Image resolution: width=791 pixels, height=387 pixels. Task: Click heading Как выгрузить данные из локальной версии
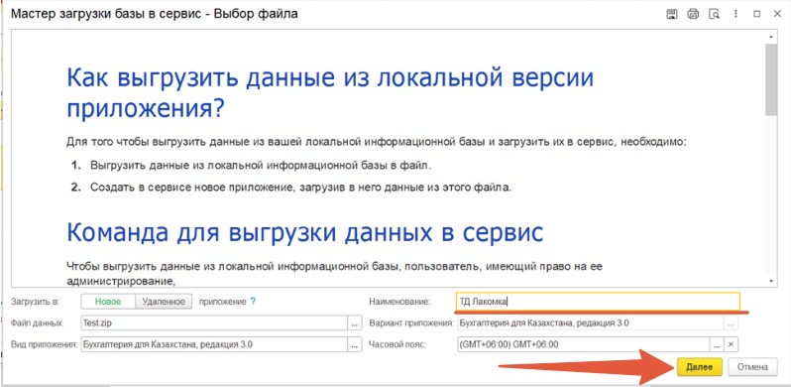tap(330, 93)
